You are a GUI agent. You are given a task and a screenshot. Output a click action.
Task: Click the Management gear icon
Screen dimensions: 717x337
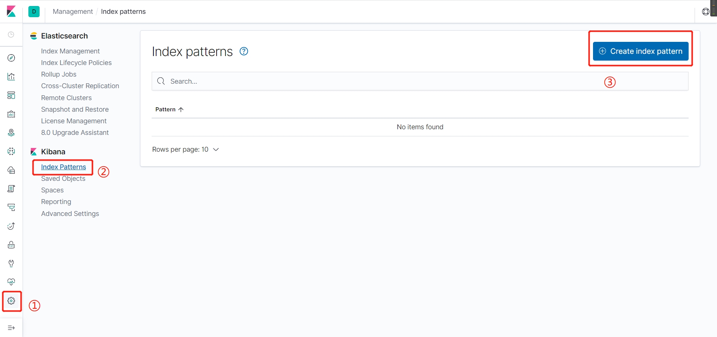pos(11,301)
